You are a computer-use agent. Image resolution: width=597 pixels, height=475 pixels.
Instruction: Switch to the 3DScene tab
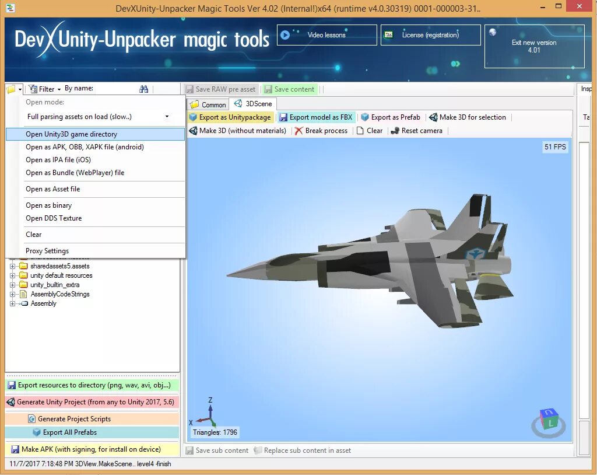click(x=253, y=104)
